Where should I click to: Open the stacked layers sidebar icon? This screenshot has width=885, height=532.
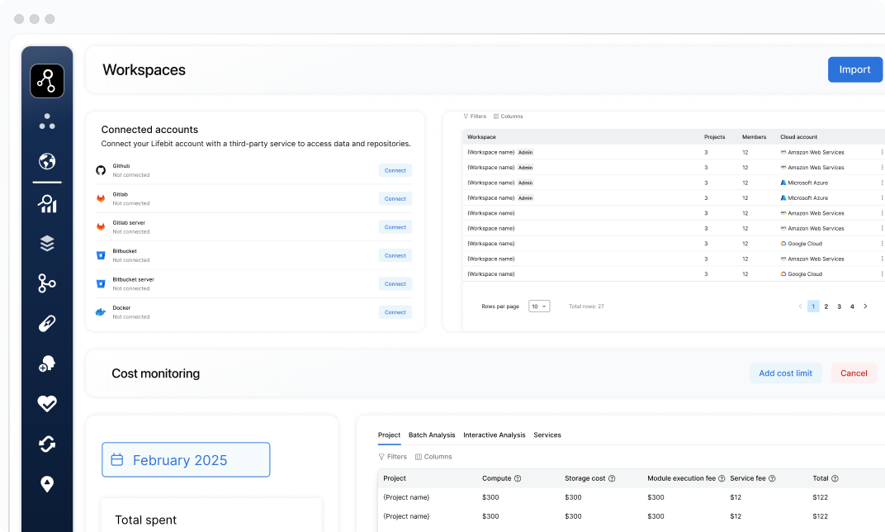[47, 244]
